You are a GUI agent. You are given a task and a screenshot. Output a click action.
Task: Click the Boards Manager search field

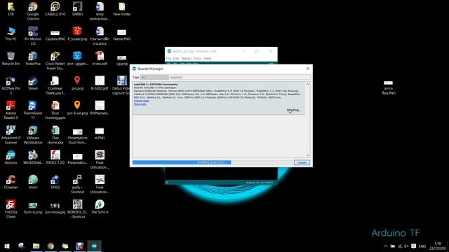[240, 77]
